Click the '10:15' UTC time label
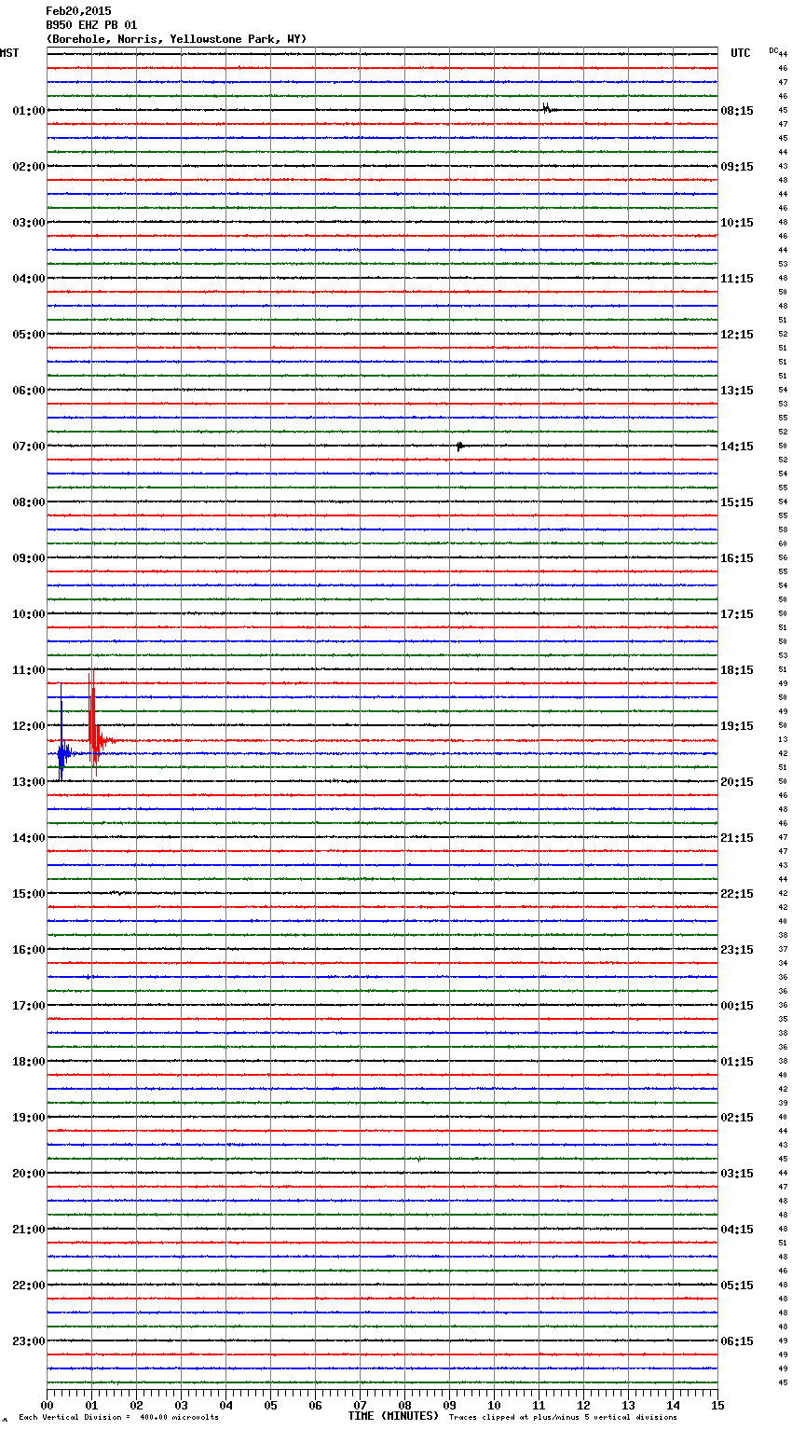 (737, 223)
